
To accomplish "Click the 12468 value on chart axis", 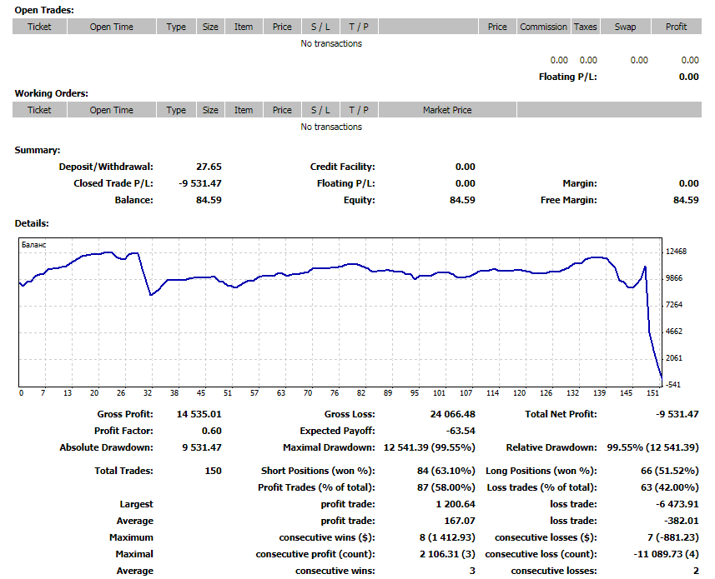I will coord(677,252).
